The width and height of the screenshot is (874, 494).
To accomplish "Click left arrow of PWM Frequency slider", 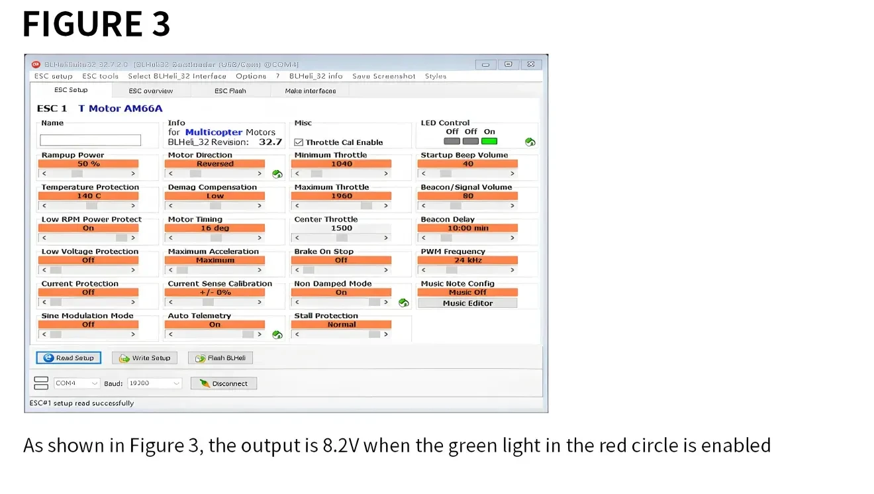I will pyautogui.click(x=424, y=270).
